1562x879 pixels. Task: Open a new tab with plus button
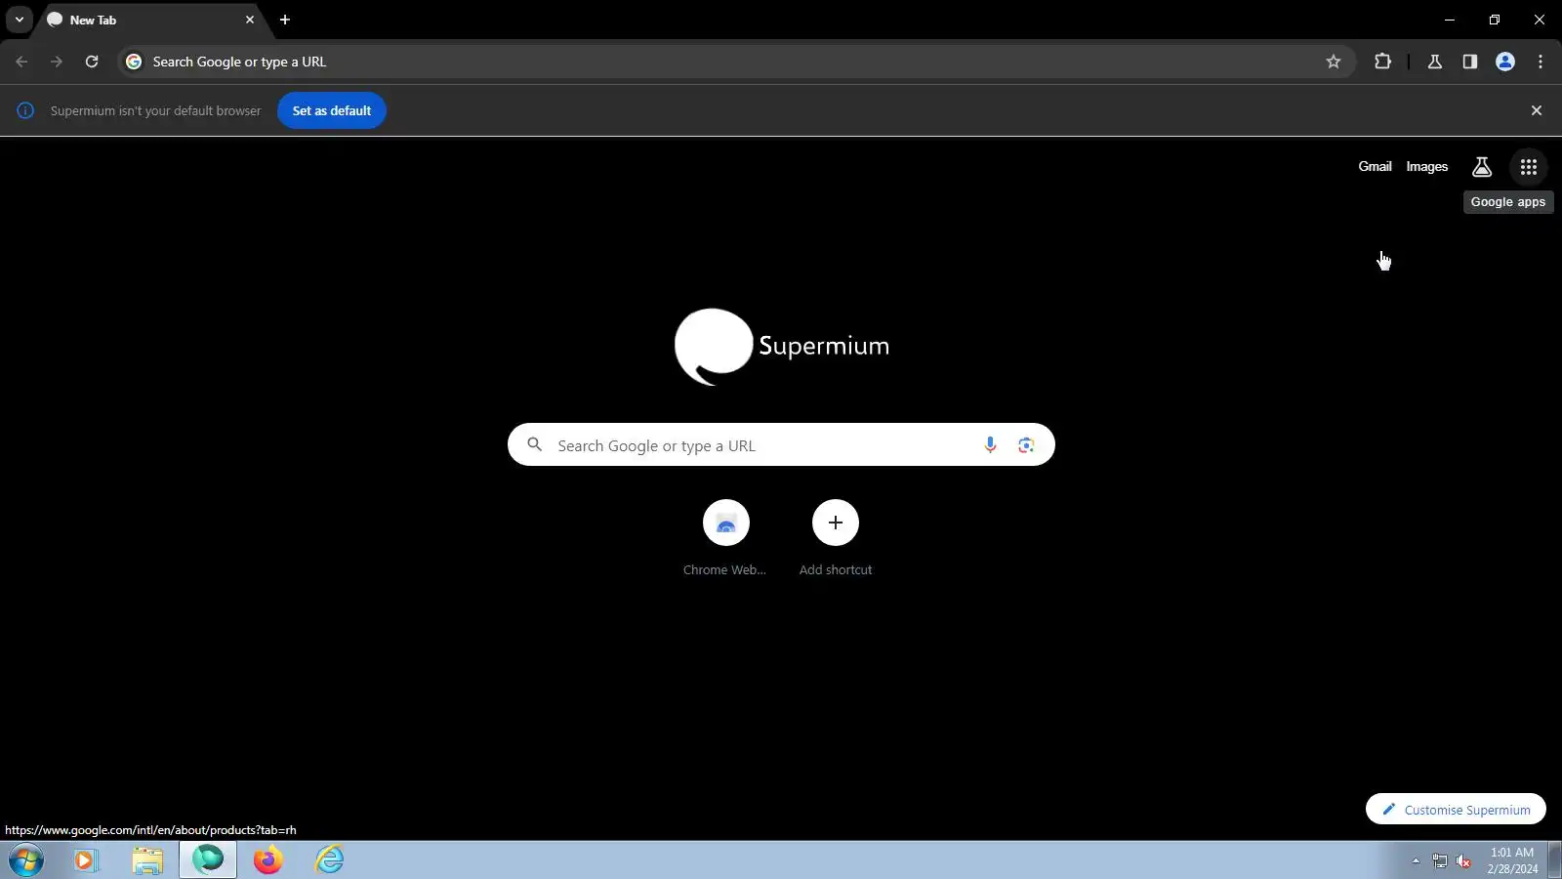tap(285, 20)
